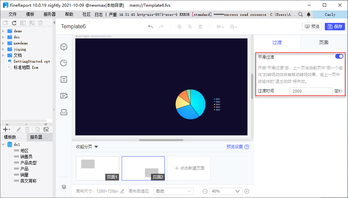
Task: Open the align dropdown in toolbar
Action: pos(220,27)
